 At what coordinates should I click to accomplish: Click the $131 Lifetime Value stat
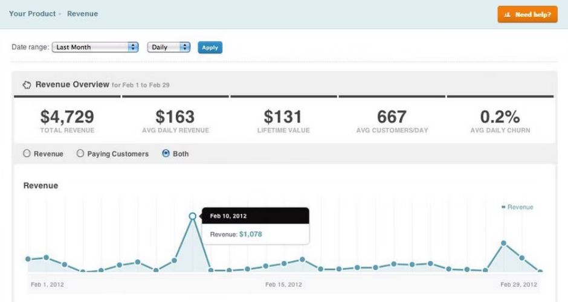coord(283,121)
